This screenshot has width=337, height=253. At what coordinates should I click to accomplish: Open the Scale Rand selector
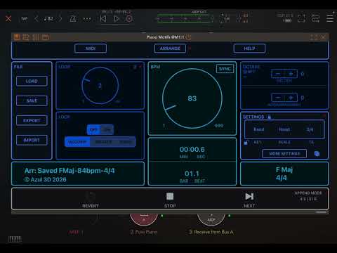point(284,129)
